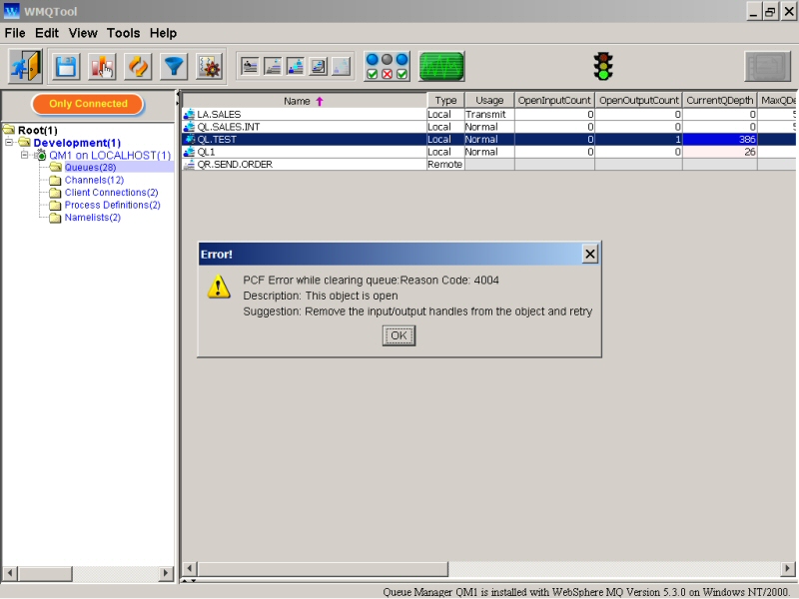Click first queue-type filter toolbar icon
799x599 pixels.
pos(250,66)
